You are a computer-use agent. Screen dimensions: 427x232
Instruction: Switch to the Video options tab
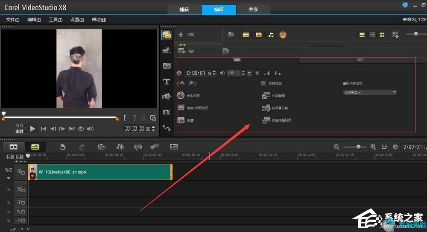click(x=237, y=60)
